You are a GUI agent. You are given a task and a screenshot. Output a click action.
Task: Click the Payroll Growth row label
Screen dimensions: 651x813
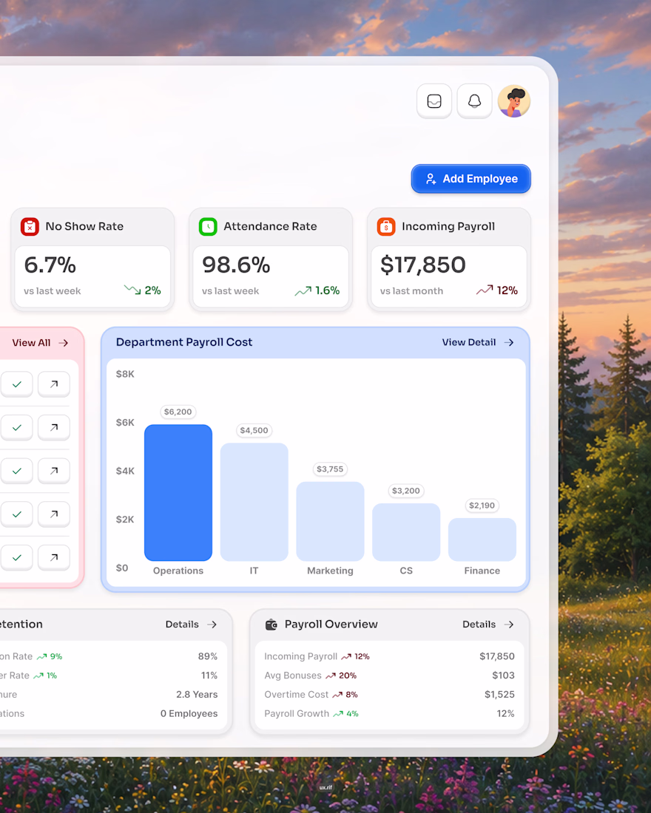coord(297,714)
